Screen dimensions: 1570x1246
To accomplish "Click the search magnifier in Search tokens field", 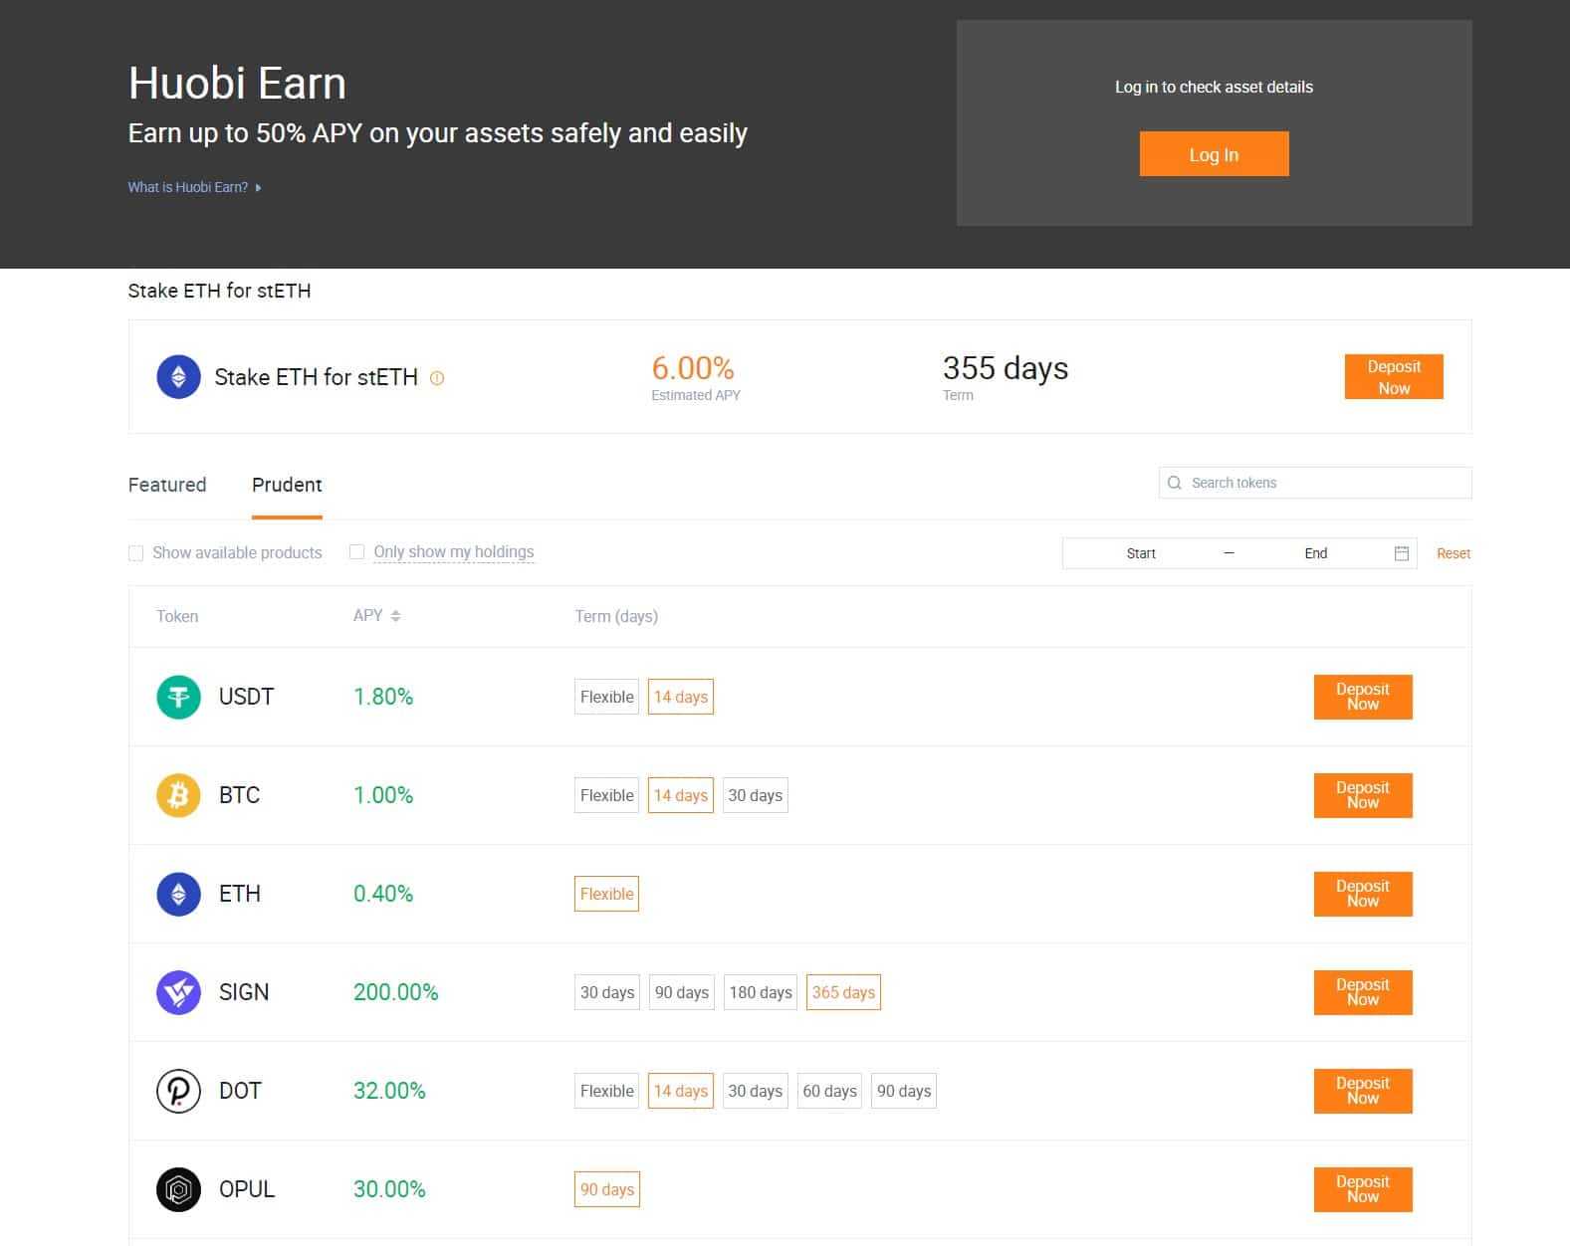I will [x=1175, y=483].
